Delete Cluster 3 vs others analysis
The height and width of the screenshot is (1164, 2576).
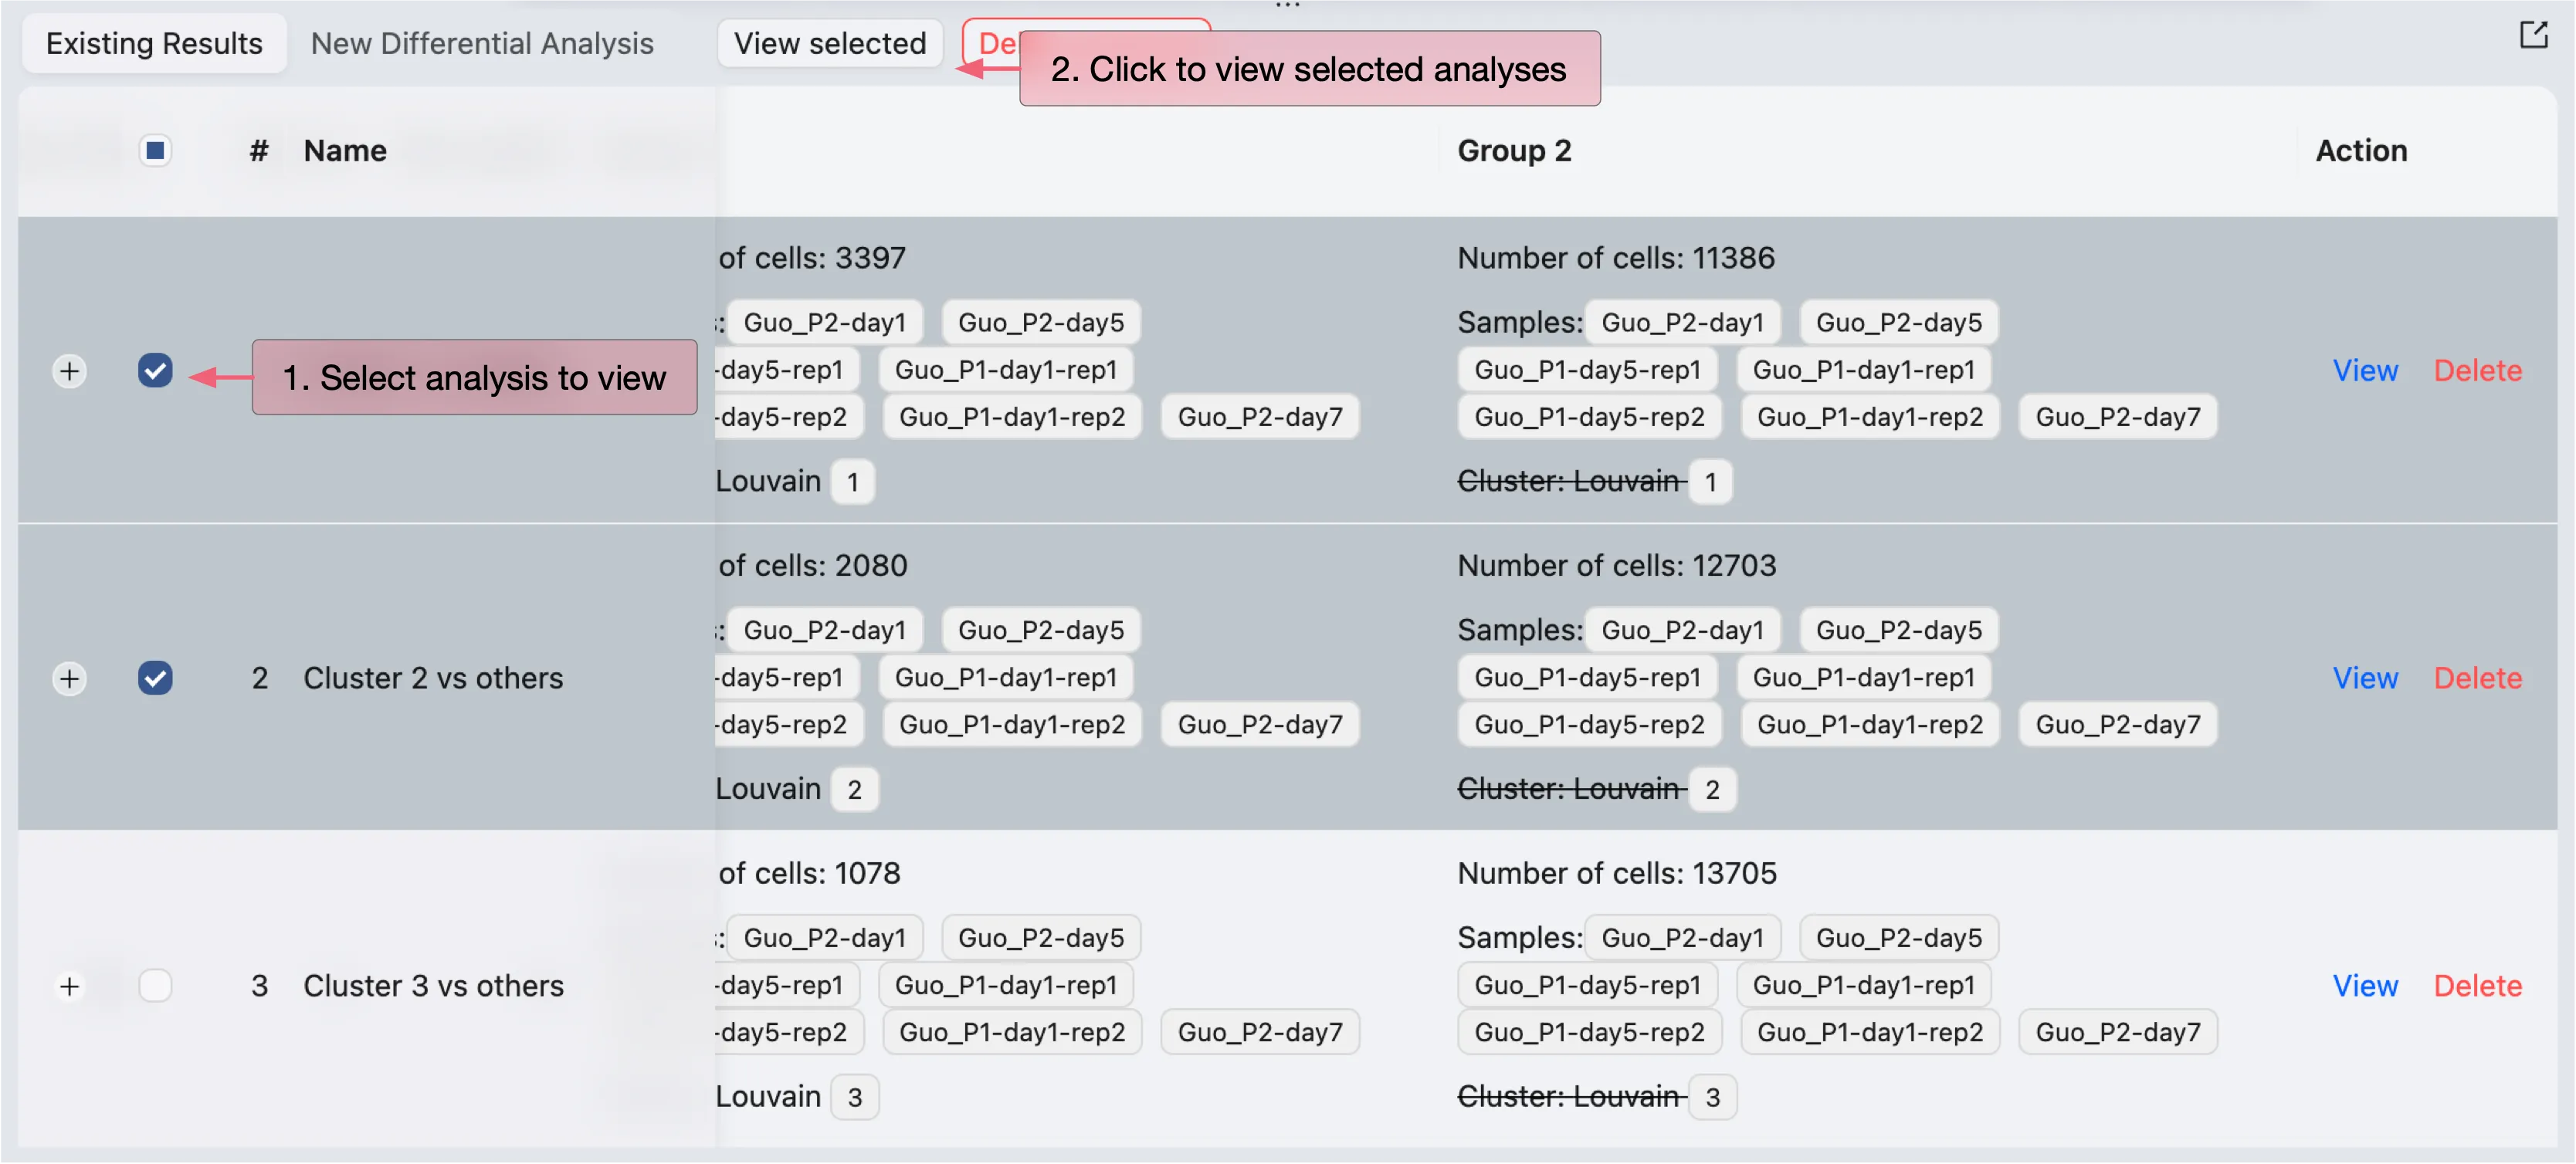(2476, 986)
